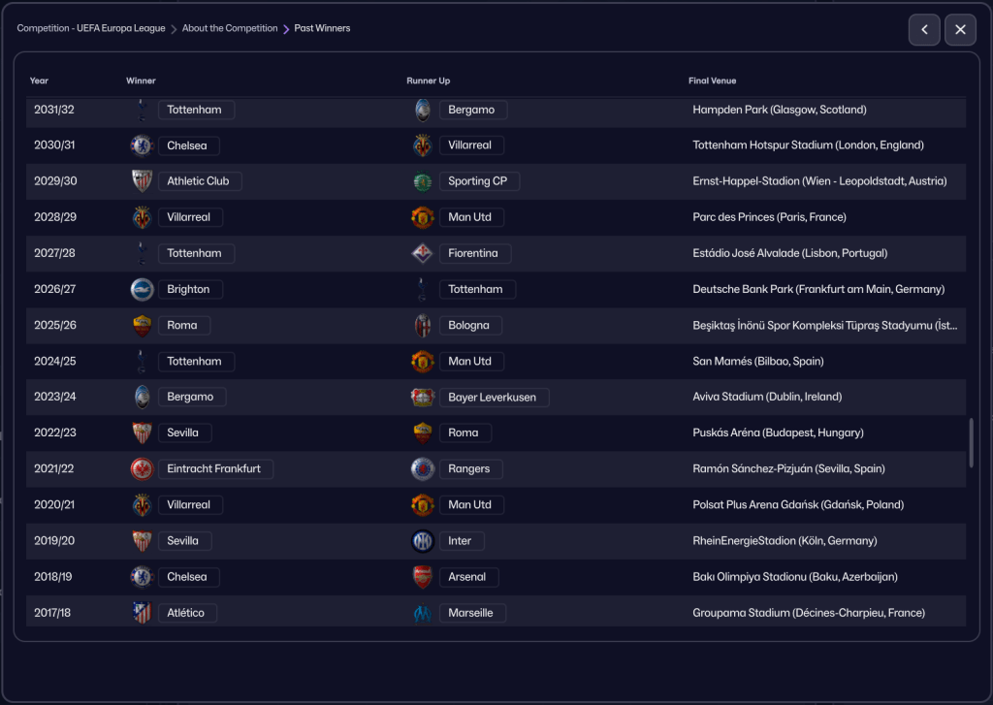This screenshot has height=705, width=993.
Task: Sort table by the Year column header
Action: point(39,80)
